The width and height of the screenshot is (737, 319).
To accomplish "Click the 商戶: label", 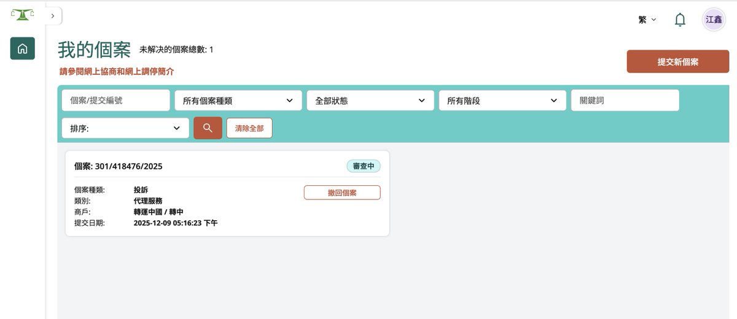I will click(x=82, y=212).
